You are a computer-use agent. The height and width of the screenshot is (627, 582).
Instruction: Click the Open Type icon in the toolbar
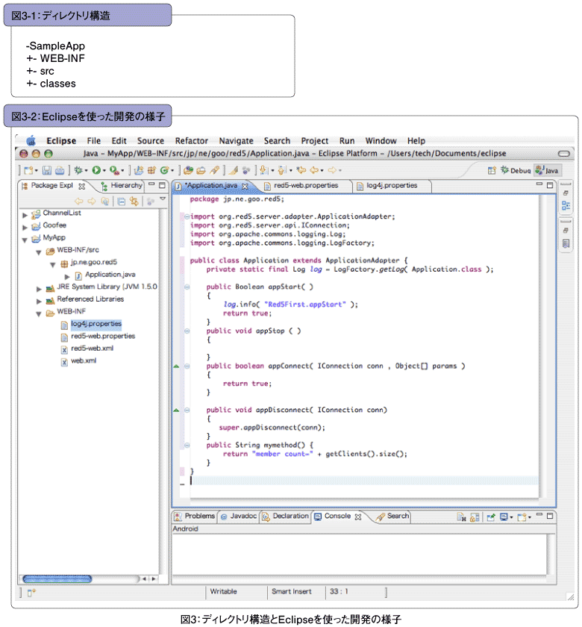point(188,170)
